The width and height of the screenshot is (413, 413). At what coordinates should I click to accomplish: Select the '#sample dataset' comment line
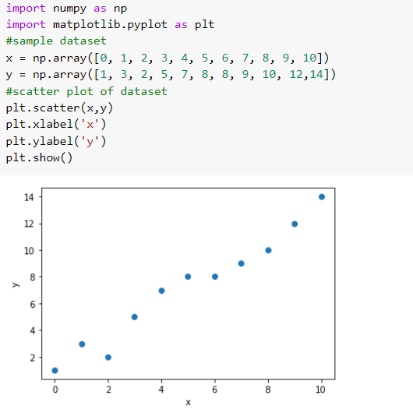(x=56, y=41)
